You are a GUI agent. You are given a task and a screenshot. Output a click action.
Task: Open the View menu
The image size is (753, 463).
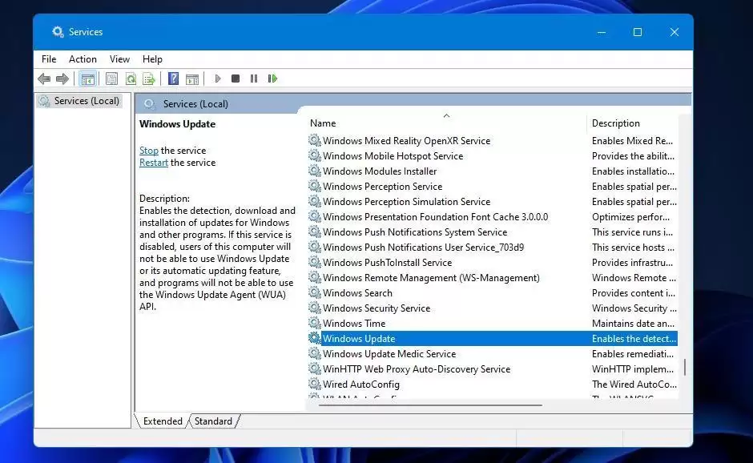click(119, 59)
